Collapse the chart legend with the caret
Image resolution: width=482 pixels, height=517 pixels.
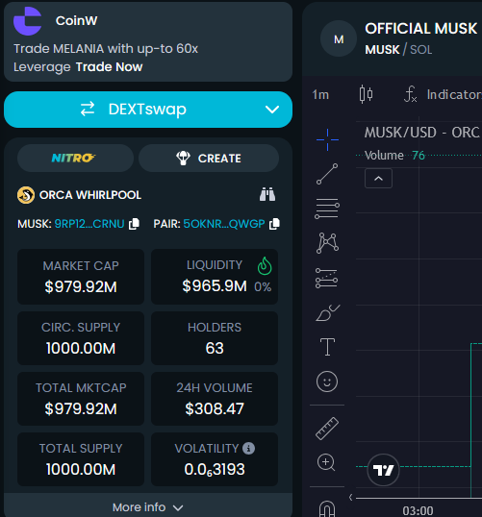[378, 179]
